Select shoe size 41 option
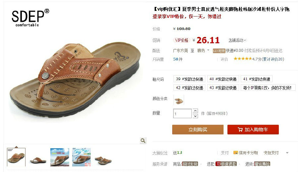 tap(257, 79)
